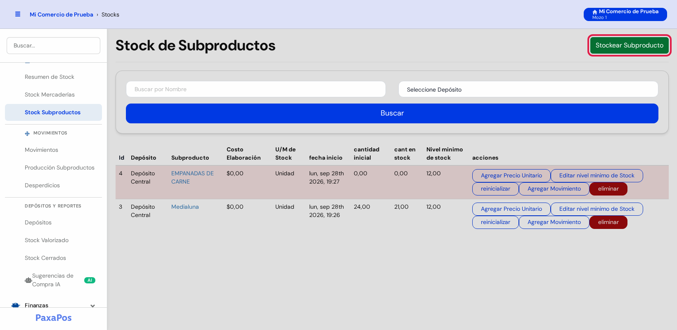Expand the Finanzas menu chevron
This screenshot has width=677, height=330.
click(x=92, y=306)
